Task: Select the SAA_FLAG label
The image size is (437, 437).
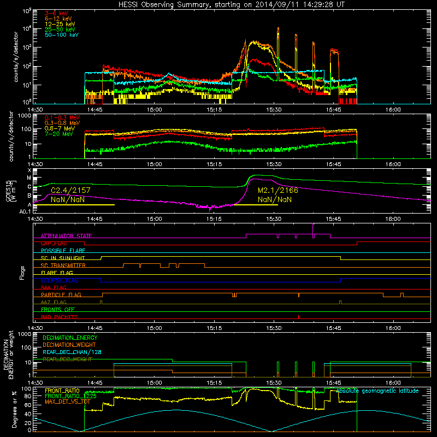Action: 54,287
